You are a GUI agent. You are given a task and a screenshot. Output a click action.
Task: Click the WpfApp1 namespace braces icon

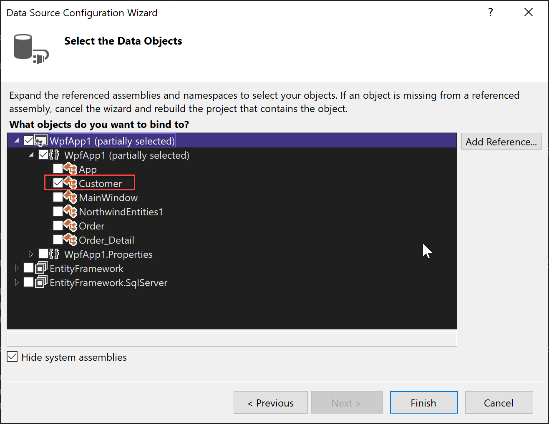point(53,155)
